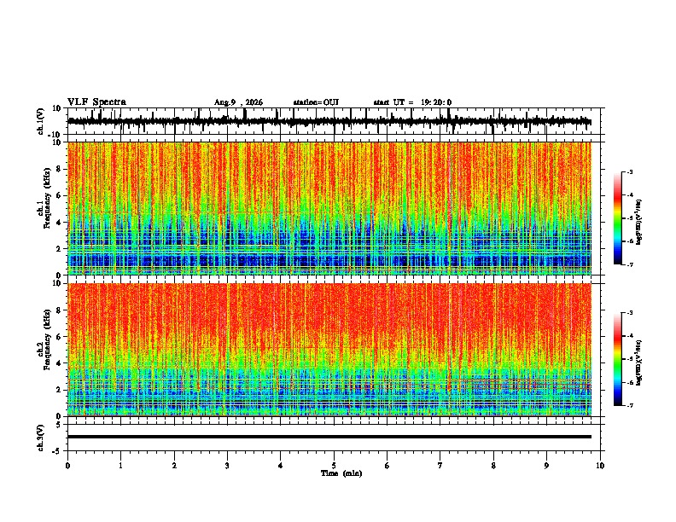Click the "-3" label on ch.1 colorbar
This screenshot has height=522, width=676.
630,171
